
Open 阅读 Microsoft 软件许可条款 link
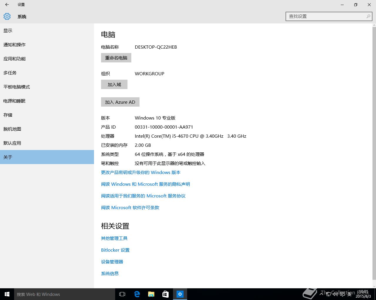pos(130,207)
